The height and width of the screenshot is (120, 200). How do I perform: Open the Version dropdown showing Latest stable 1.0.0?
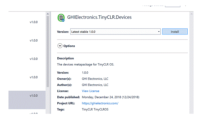pos(115,32)
